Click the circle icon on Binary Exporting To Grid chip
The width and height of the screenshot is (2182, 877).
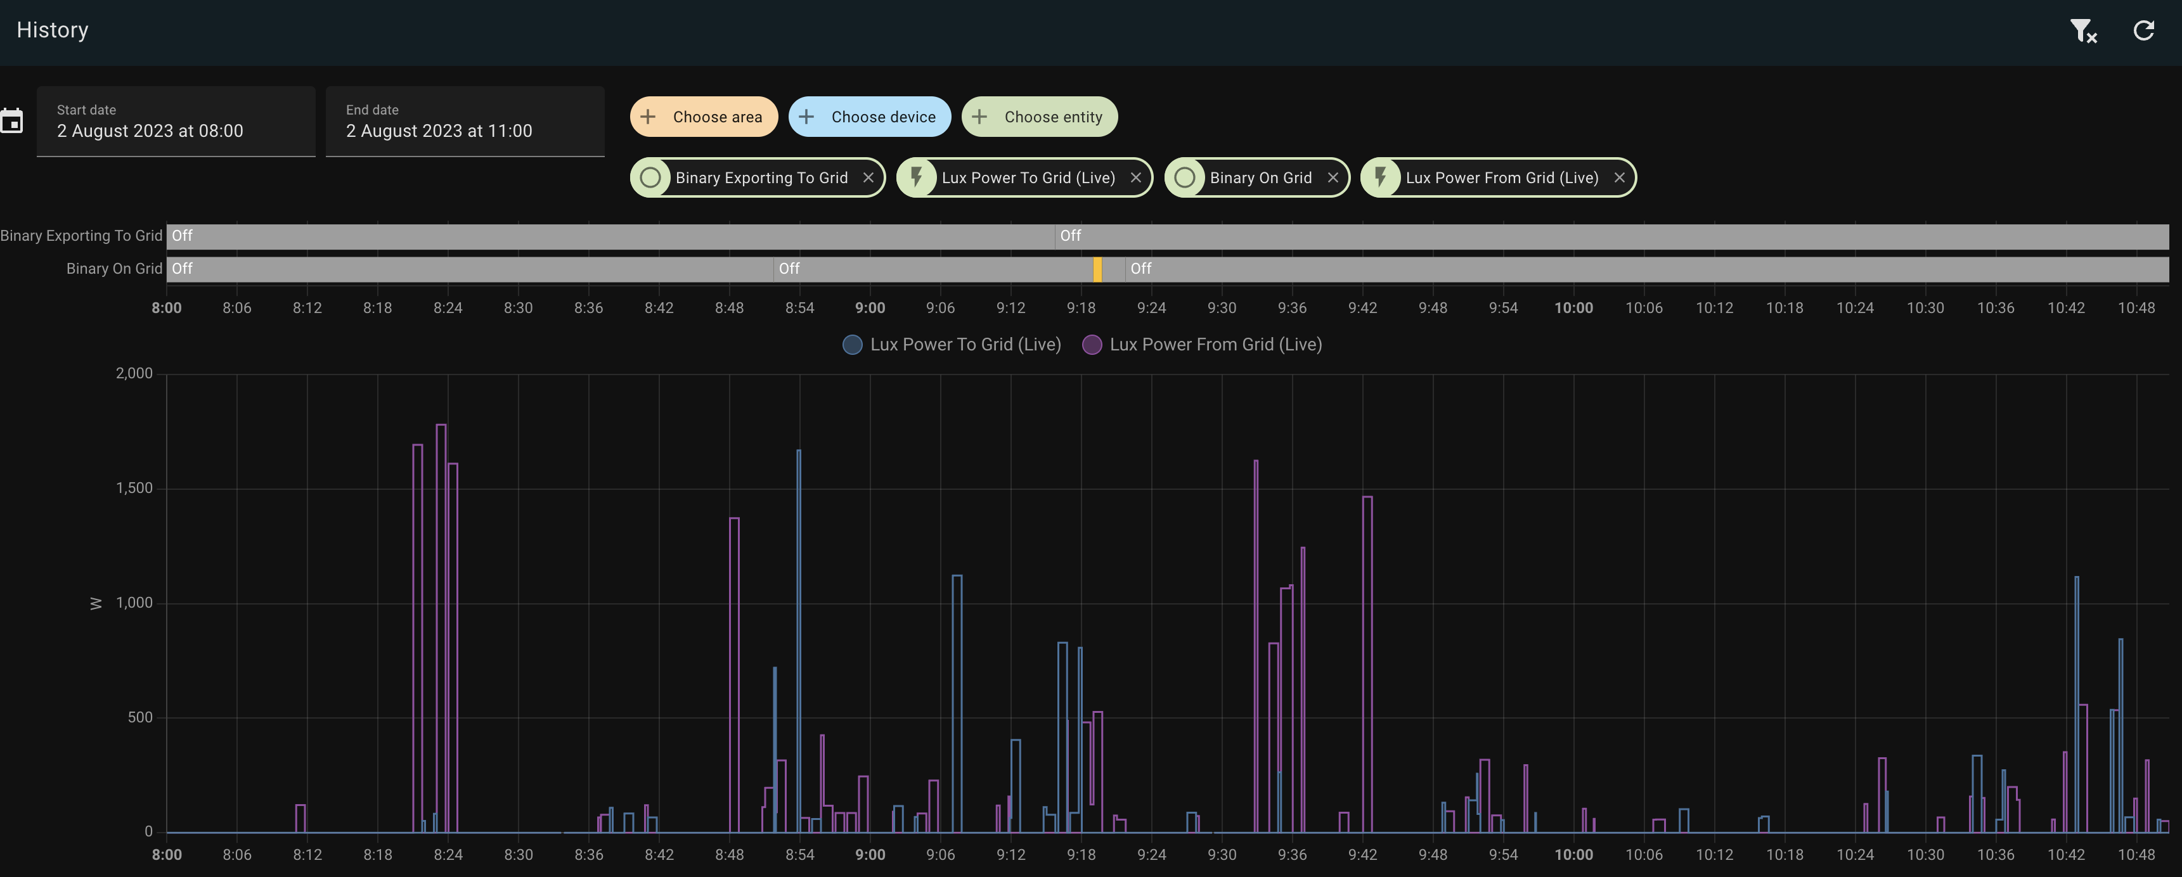coord(652,178)
